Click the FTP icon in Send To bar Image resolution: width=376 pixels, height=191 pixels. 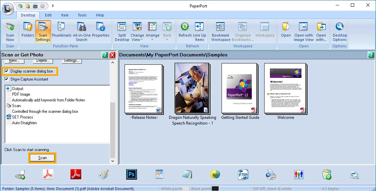[x=243, y=175]
